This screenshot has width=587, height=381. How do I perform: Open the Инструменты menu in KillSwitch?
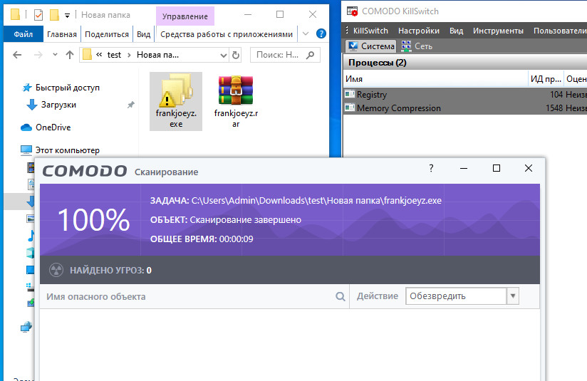click(498, 31)
